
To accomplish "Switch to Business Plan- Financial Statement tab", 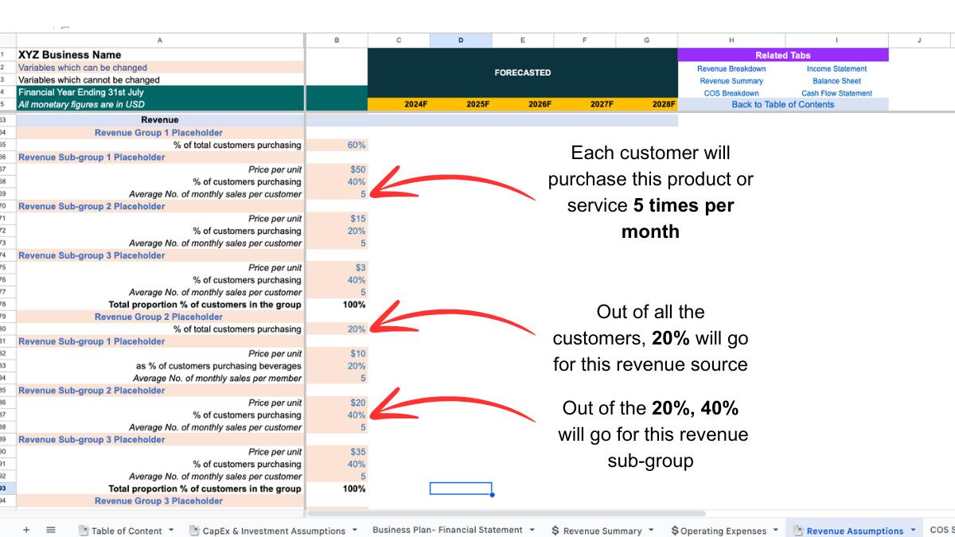I will pos(447,530).
